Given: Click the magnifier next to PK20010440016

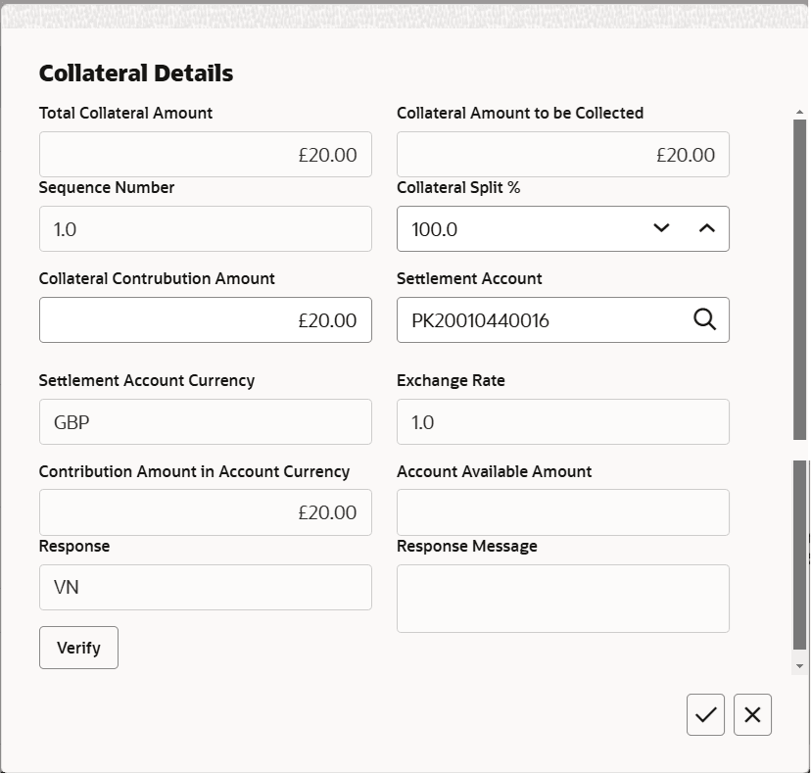Looking at the screenshot, I should coord(704,319).
